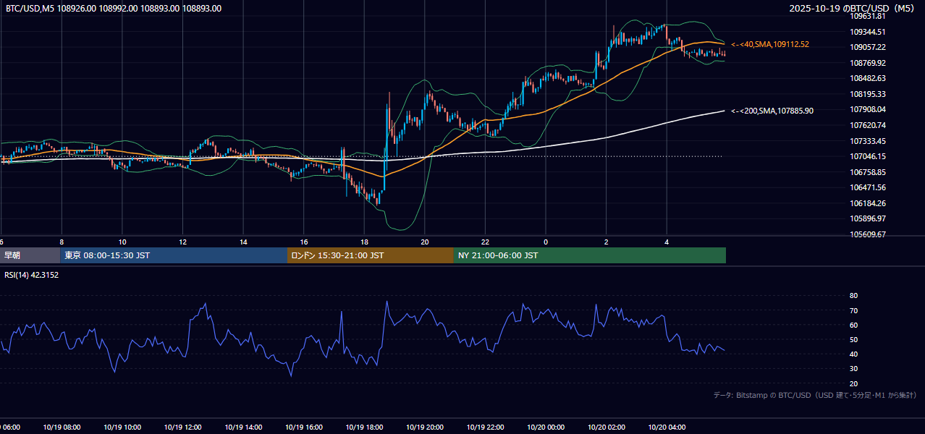925x434 pixels.
Task: Click bottom time label 10/19 22:00
Action: 485,427
